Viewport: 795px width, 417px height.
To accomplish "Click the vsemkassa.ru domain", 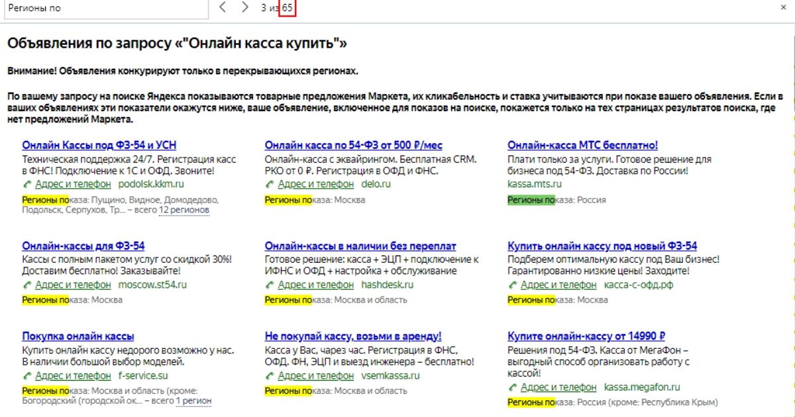I will point(390,376).
